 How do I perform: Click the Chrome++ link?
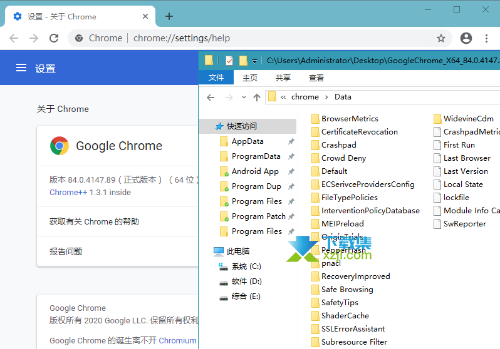tap(68, 193)
